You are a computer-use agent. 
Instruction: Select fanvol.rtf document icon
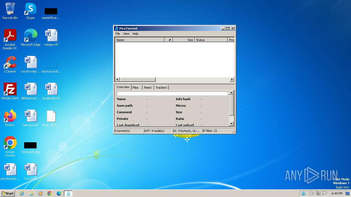[30, 172]
